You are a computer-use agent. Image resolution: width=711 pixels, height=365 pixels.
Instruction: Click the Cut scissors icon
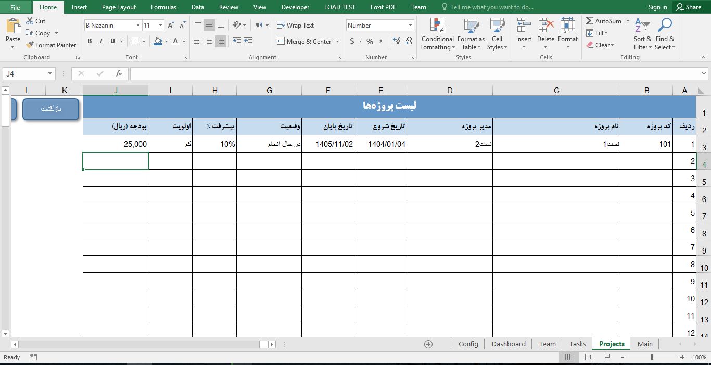(29, 21)
